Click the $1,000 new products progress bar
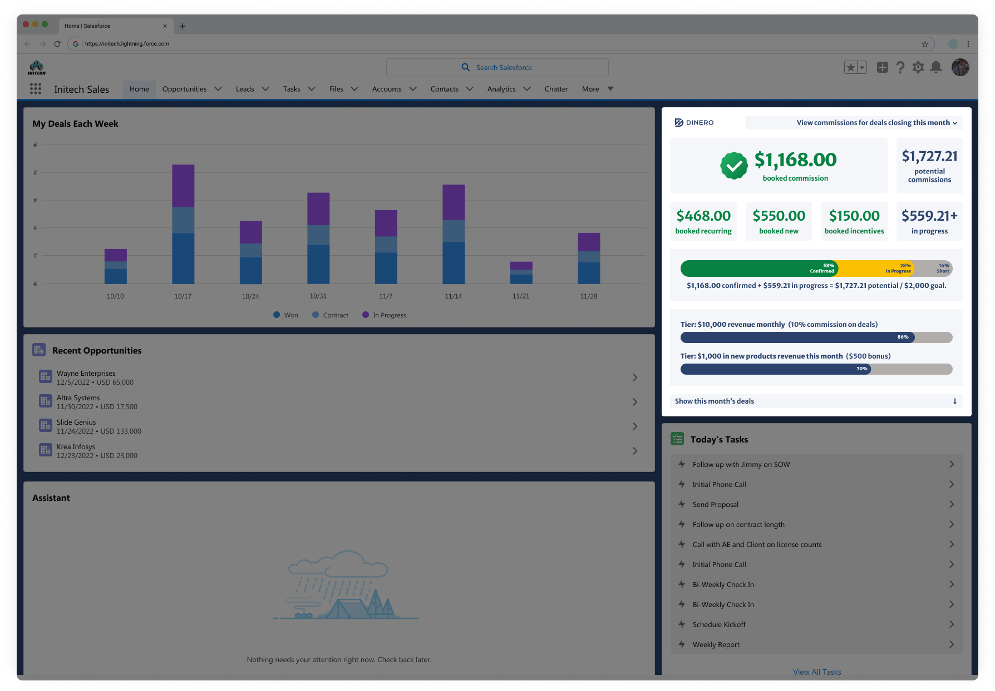 [816, 369]
